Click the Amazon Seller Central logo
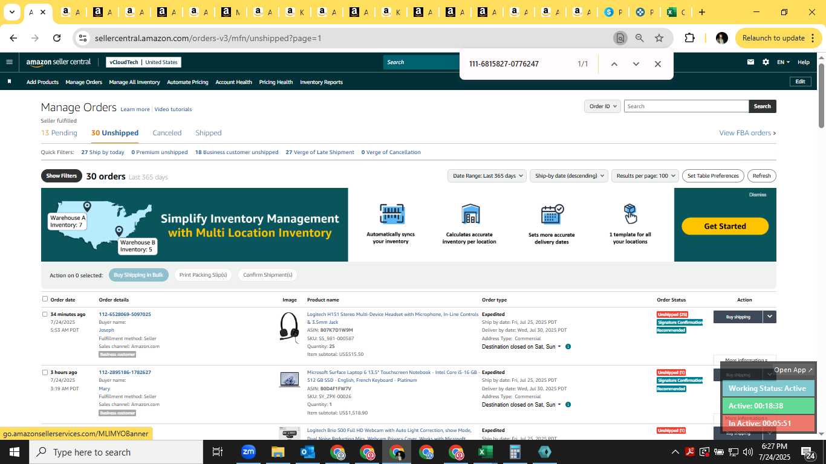 pyautogui.click(x=59, y=62)
